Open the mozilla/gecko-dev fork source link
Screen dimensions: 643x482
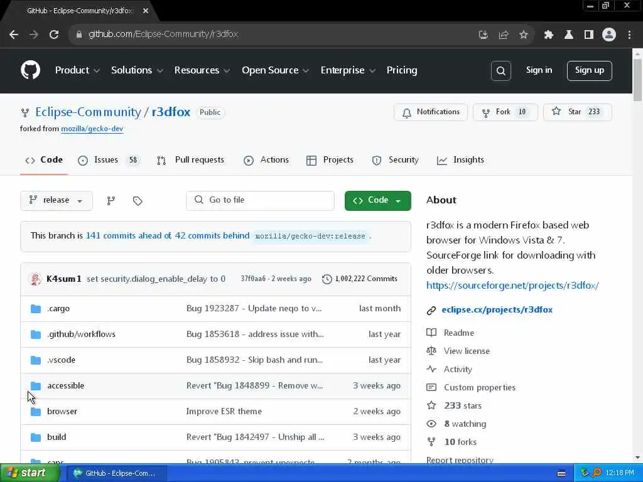[x=92, y=129]
